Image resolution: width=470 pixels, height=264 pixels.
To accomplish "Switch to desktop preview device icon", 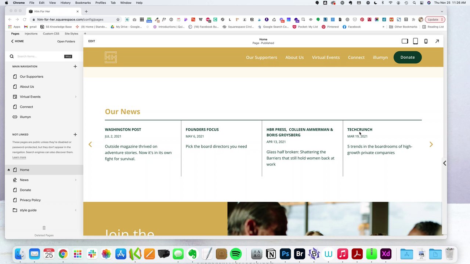I will click(x=405, y=41).
